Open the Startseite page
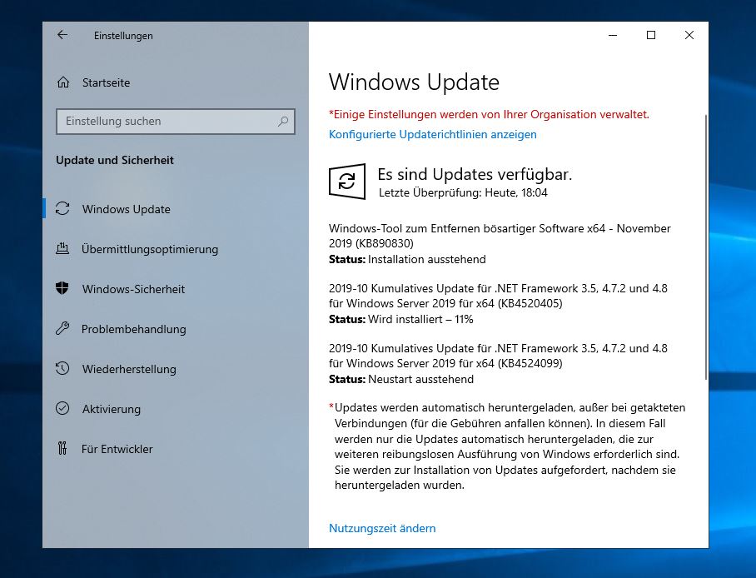Screen dimensions: 756x578 coord(106,82)
